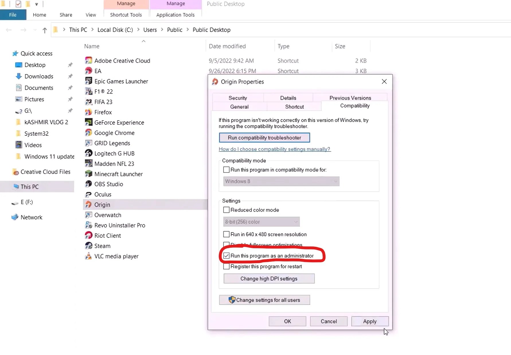Select the FIFA 23 shortcut icon
This screenshot has width=511, height=355.
coord(89,102)
